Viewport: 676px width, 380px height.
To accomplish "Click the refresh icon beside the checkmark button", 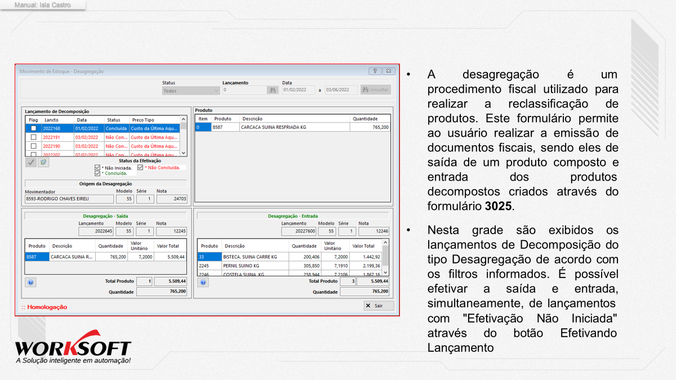I will point(43,162).
